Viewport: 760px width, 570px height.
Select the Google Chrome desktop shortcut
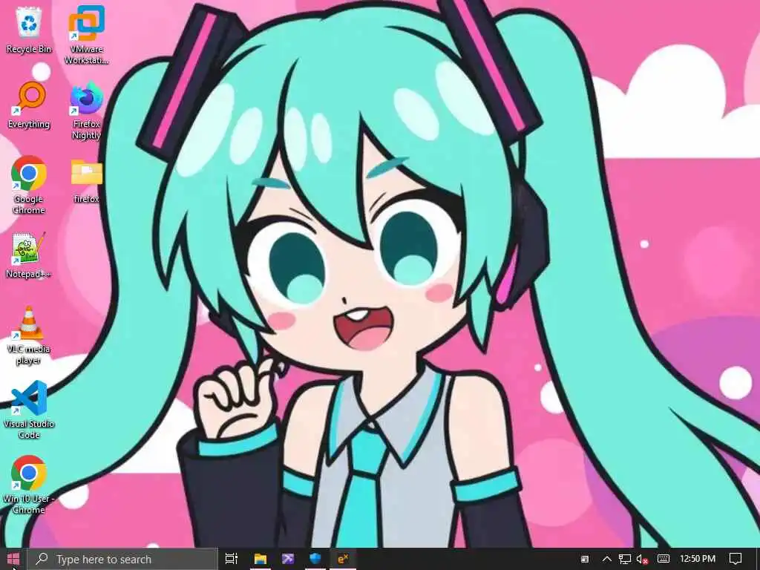[29, 185]
